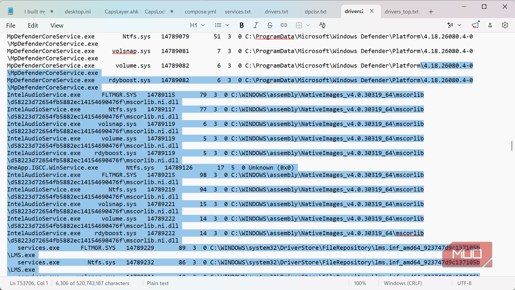Screen dimensions: 515x290
Task: Open the File menu
Action: point(11,26)
